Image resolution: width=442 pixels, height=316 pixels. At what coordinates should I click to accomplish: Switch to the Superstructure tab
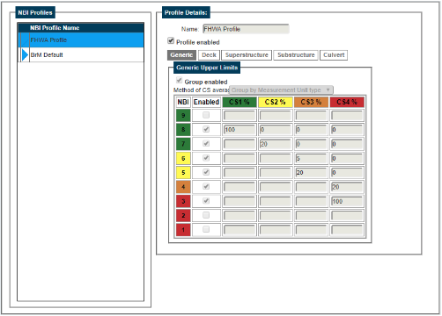247,55
